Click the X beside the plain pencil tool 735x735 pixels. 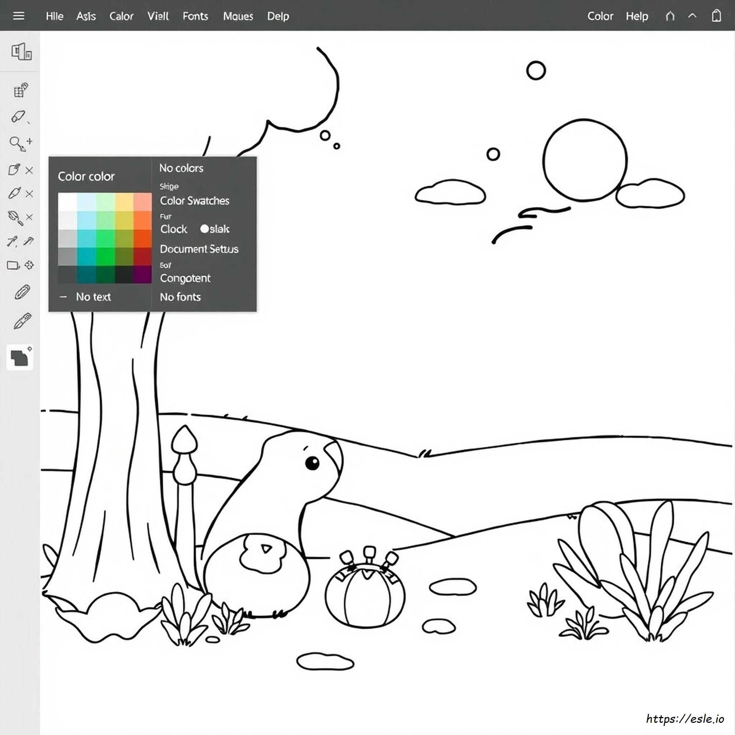[x=29, y=194]
